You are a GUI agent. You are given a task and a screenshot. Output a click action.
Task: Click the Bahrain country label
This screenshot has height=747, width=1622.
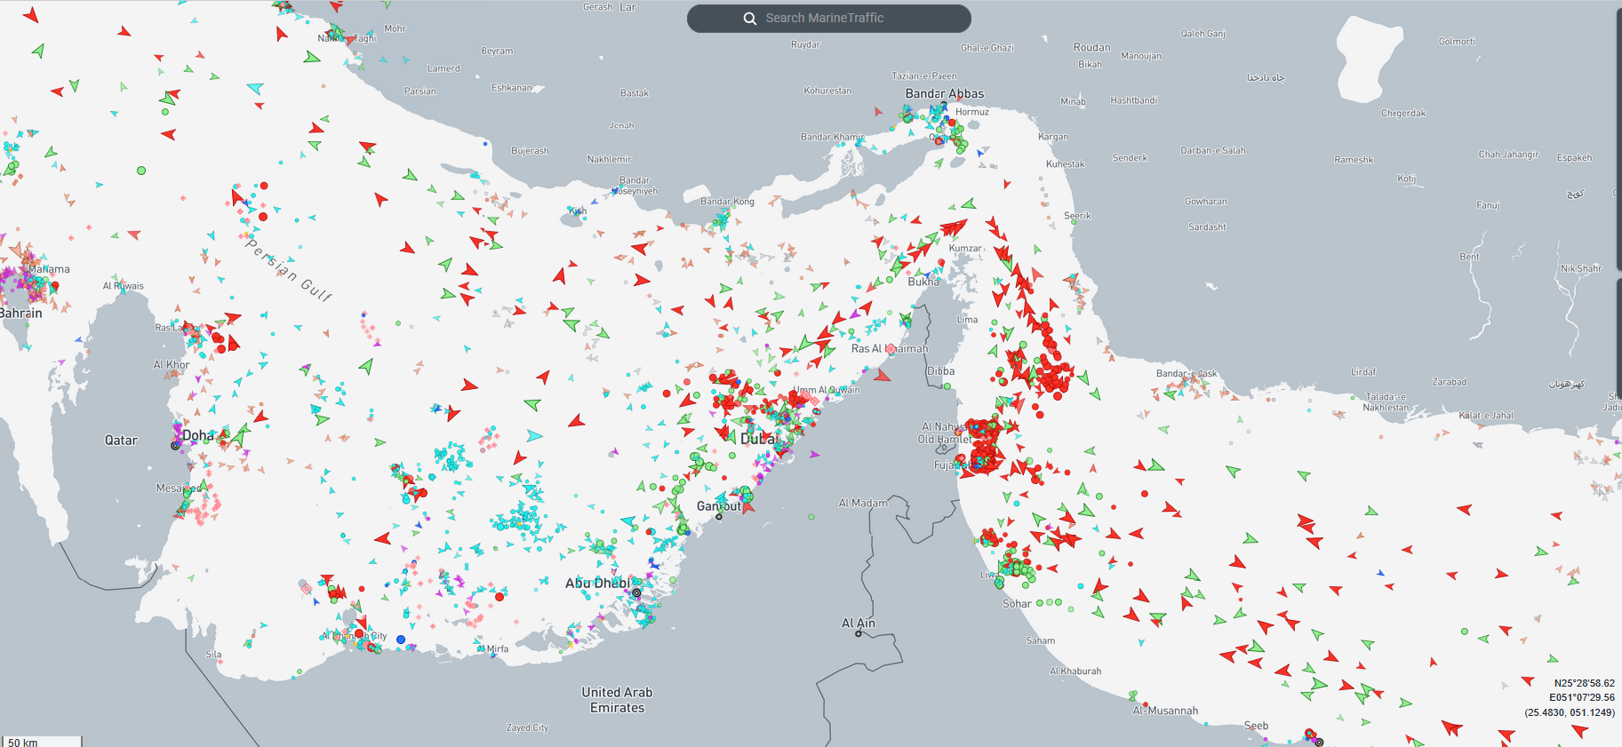click(20, 314)
